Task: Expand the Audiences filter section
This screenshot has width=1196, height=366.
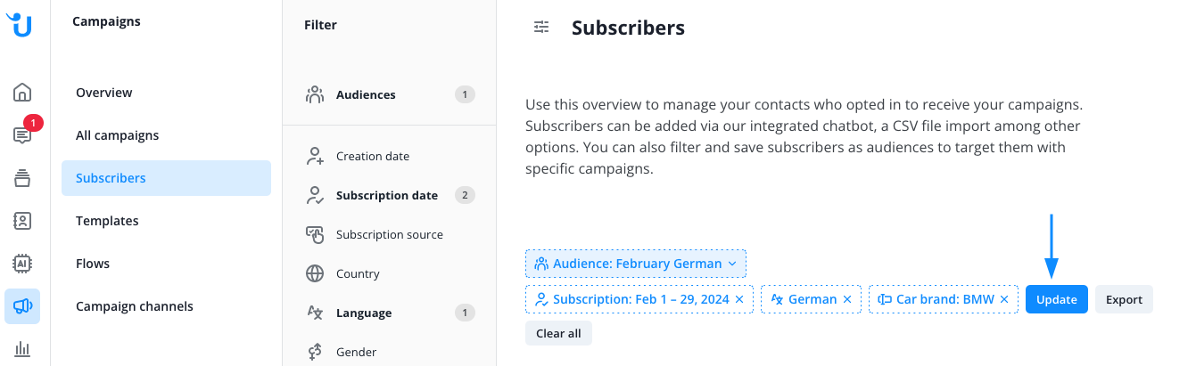Action: click(x=389, y=94)
